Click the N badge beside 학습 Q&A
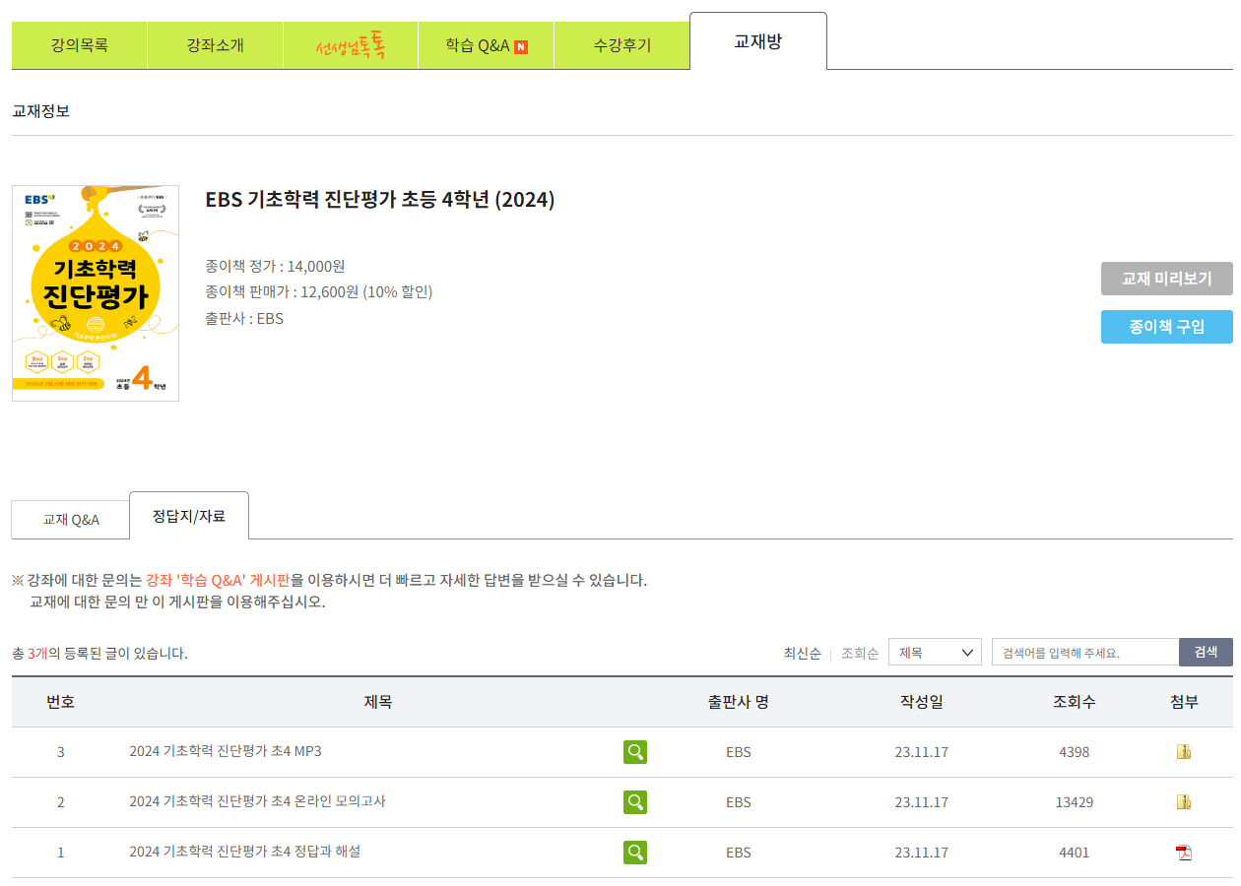The height and width of the screenshot is (886, 1241). coord(521,46)
